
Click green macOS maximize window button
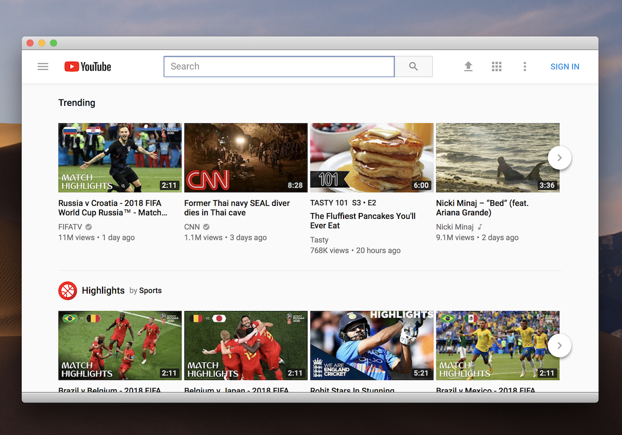[x=53, y=43]
